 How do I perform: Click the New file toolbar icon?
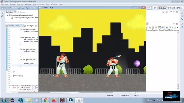pyautogui.click(x=3, y=8)
